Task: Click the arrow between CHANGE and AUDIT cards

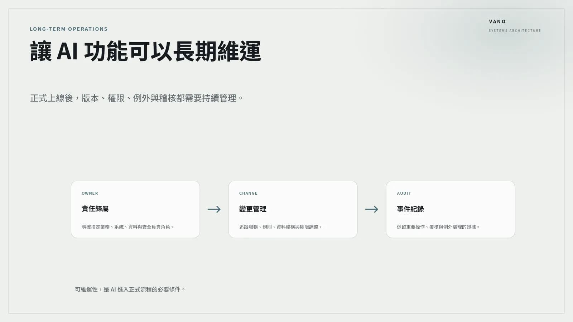Action: 372,209
